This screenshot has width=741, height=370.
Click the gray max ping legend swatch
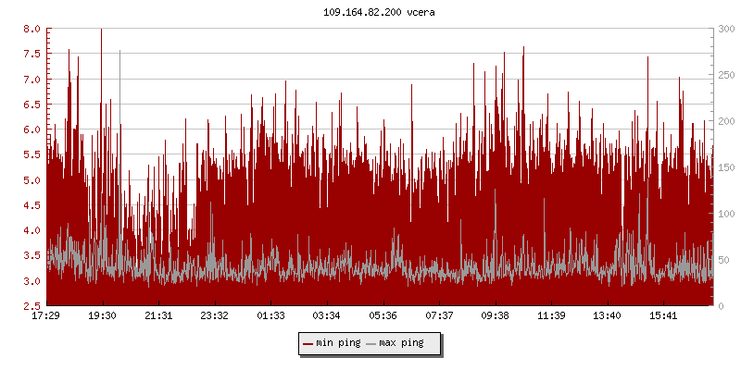click(371, 343)
